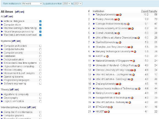159x119 pixels.
Task: Enable the Computer architecture checkbox
Action: coord(40,46)
